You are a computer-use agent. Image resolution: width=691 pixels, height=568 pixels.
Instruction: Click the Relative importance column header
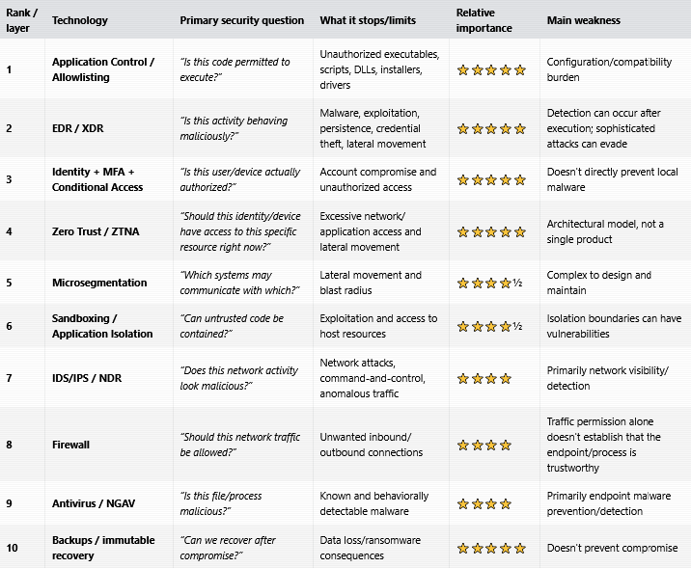[x=484, y=20]
